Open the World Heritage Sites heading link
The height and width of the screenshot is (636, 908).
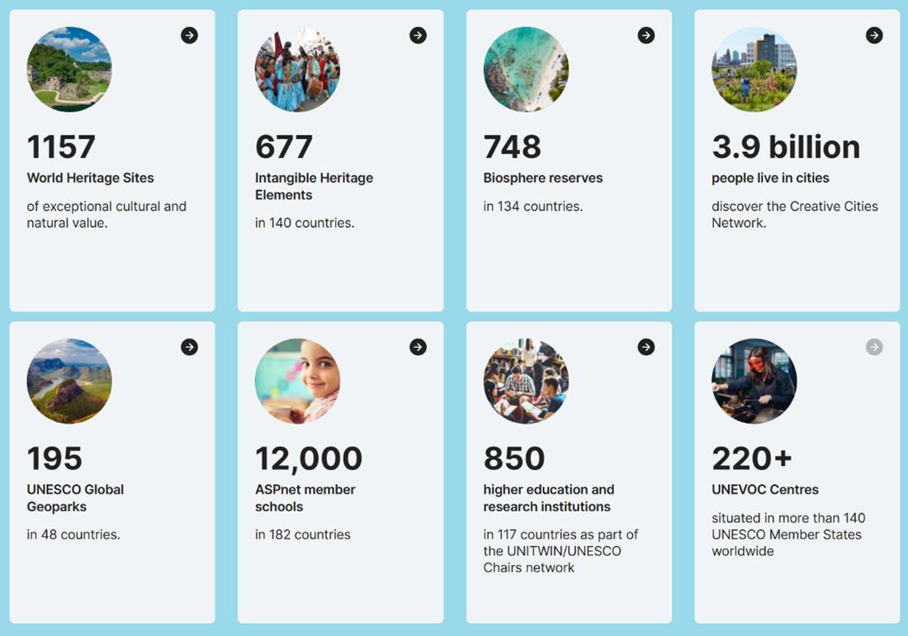click(x=90, y=178)
